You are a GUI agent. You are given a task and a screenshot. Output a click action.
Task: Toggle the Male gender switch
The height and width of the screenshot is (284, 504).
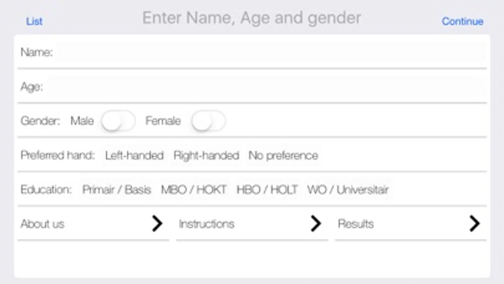(x=118, y=121)
